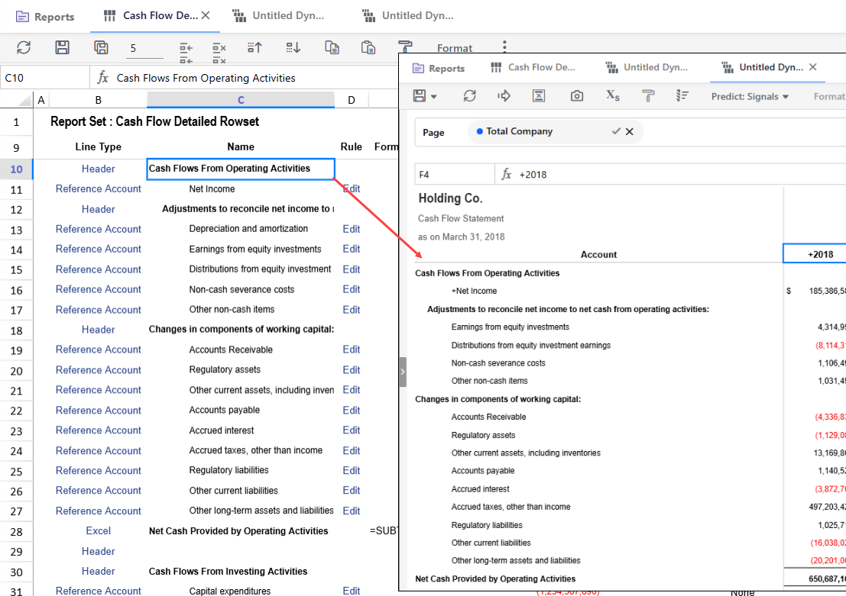Image resolution: width=846 pixels, height=596 pixels.
Task: Format menu in front window toolbar
Action: pos(829,96)
